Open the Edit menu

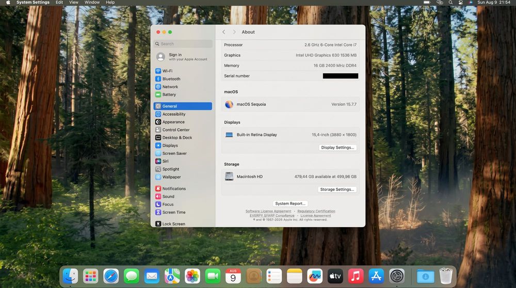[59, 2]
